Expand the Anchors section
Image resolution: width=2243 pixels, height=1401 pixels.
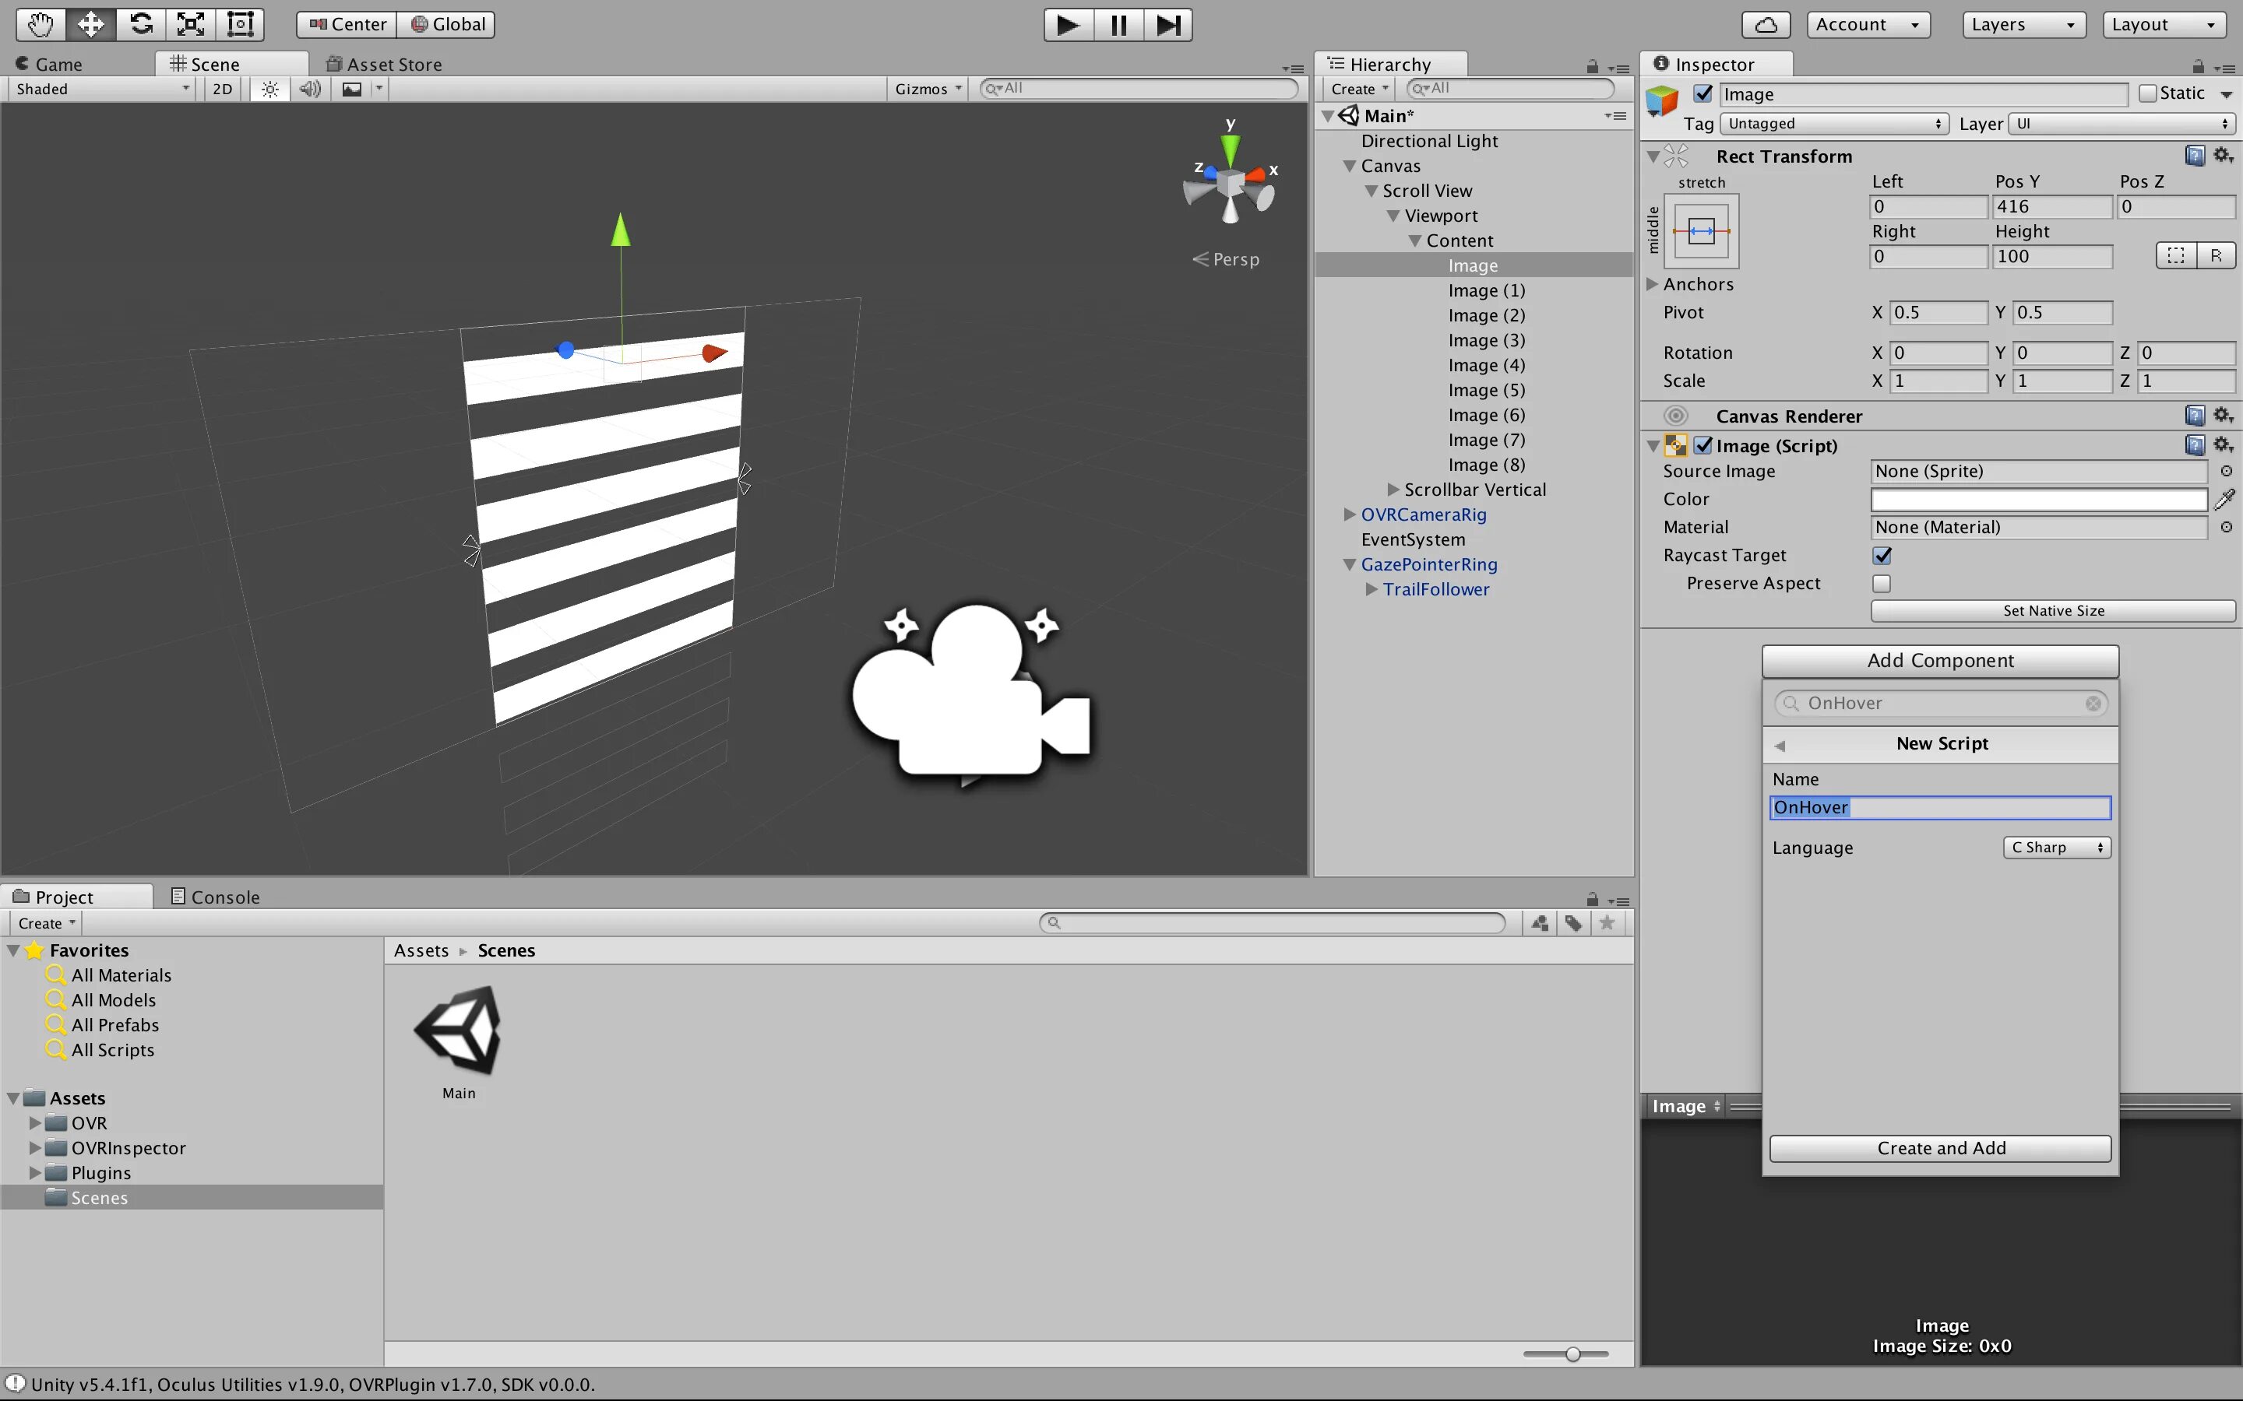tap(1652, 284)
